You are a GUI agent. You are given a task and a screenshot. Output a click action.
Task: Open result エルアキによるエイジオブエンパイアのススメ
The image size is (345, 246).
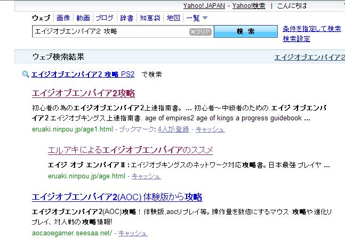(x=130, y=150)
